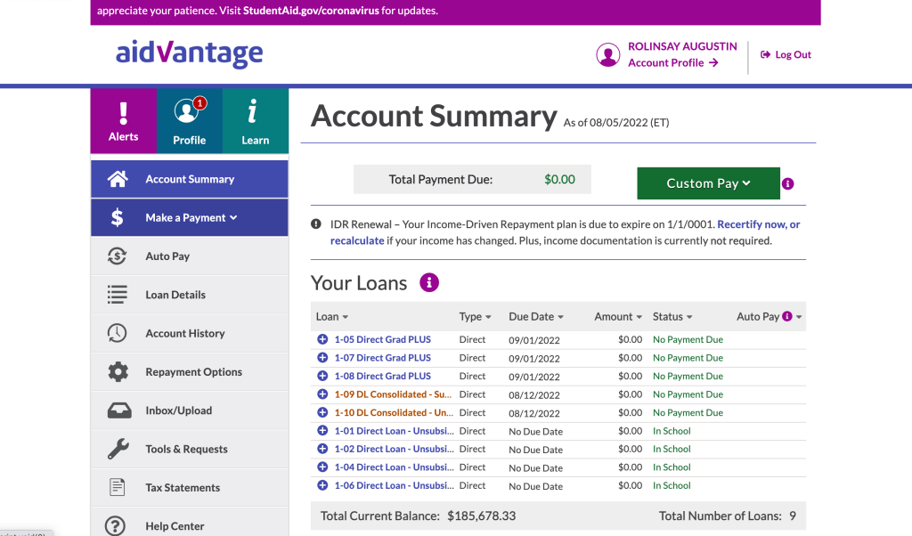The image size is (912, 536).
Task: Open Tools & Requests wrench icon
Action: (118, 450)
